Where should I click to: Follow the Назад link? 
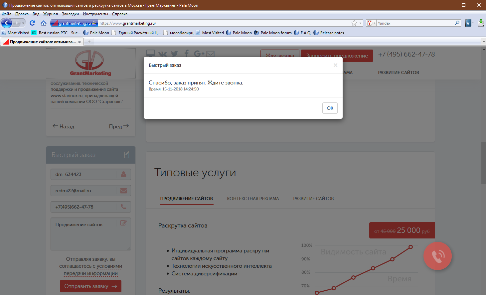point(64,126)
